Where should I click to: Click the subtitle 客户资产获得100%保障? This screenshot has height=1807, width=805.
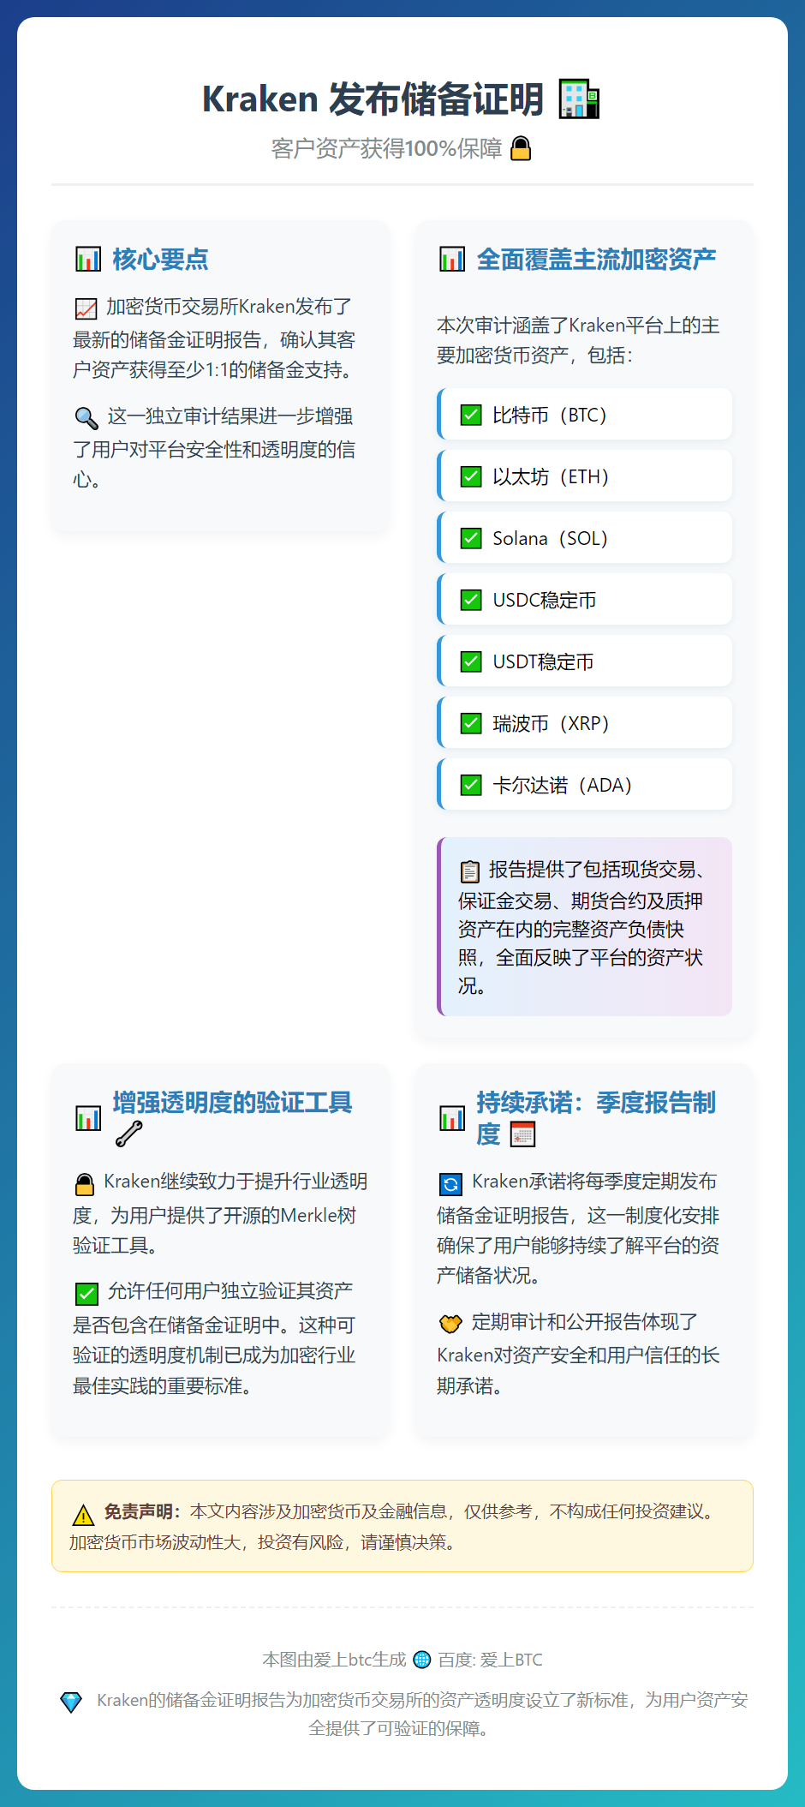[x=386, y=149]
